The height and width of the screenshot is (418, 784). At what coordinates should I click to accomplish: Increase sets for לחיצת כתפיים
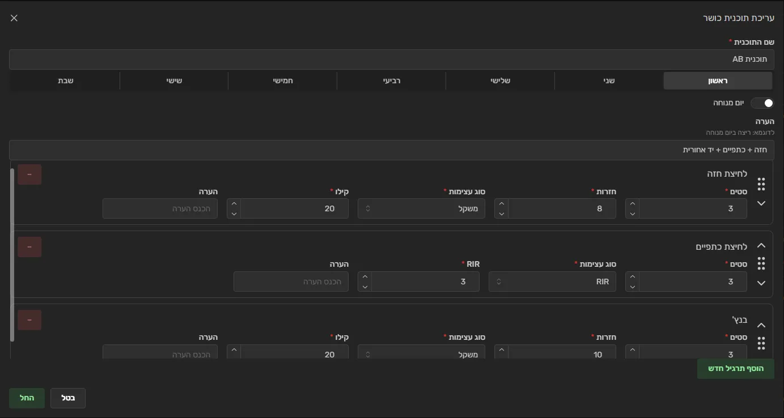[x=632, y=276]
